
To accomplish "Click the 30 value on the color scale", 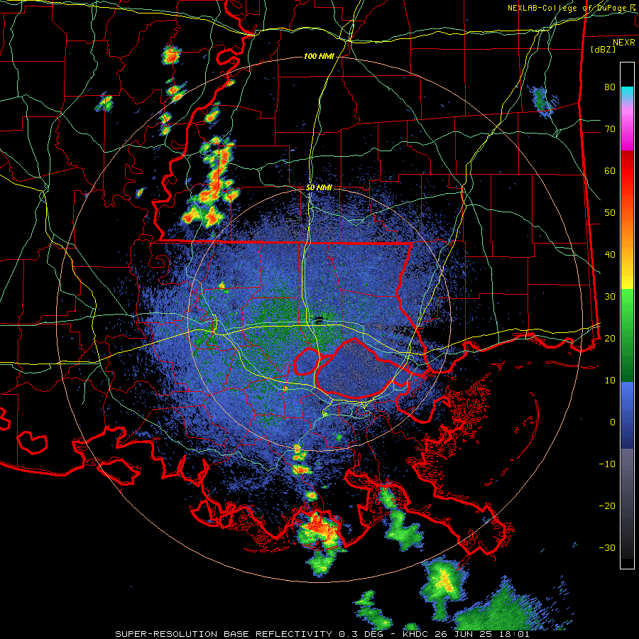I will coord(610,297).
